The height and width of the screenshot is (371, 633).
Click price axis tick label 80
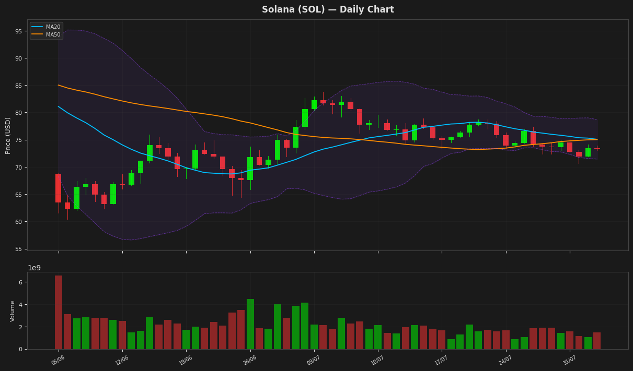coord(18,113)
